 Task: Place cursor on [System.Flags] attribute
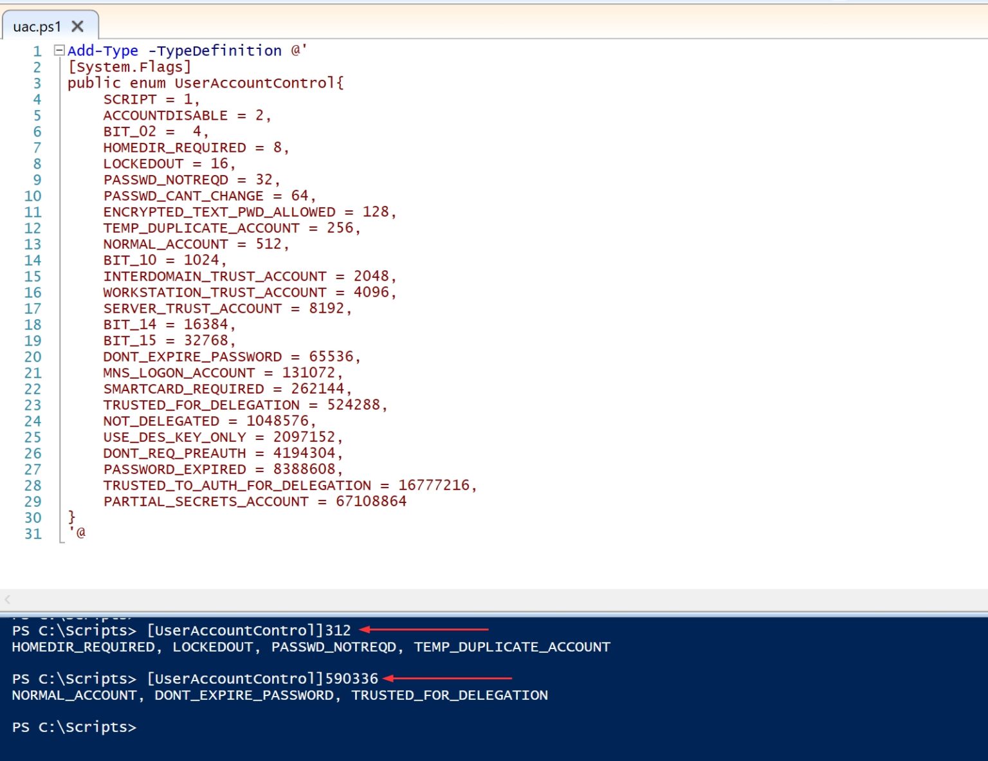pos(129,67)
